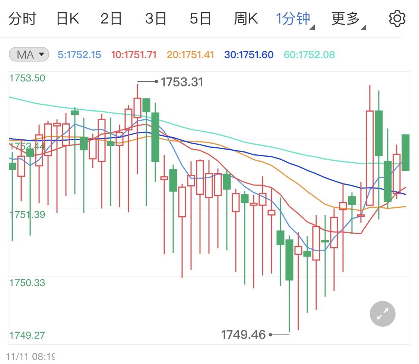The width and height of the screenshot is (419, 364).
Task: Switch to the 周K tab
Action: tap(246, 19)
